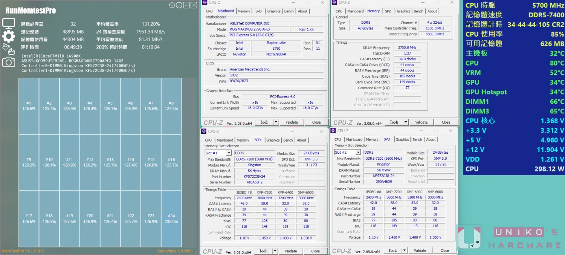Image resolution: width=565 pixels, height=255 pixels.
Task: Switch to Mainboard tab in the Memory CPU-Z window
Action: (356, 11)
